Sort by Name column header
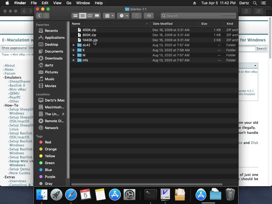This screenshot has width=272, height=204. click(x=110, y=24)
